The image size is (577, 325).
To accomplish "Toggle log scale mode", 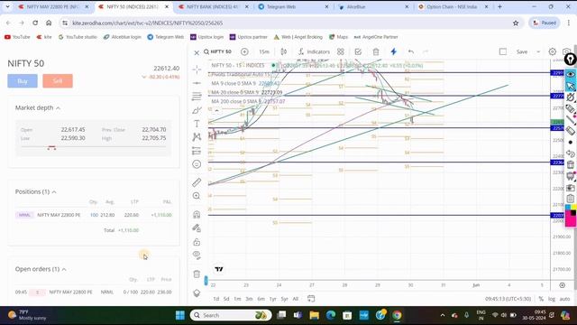I will [551, 299].
